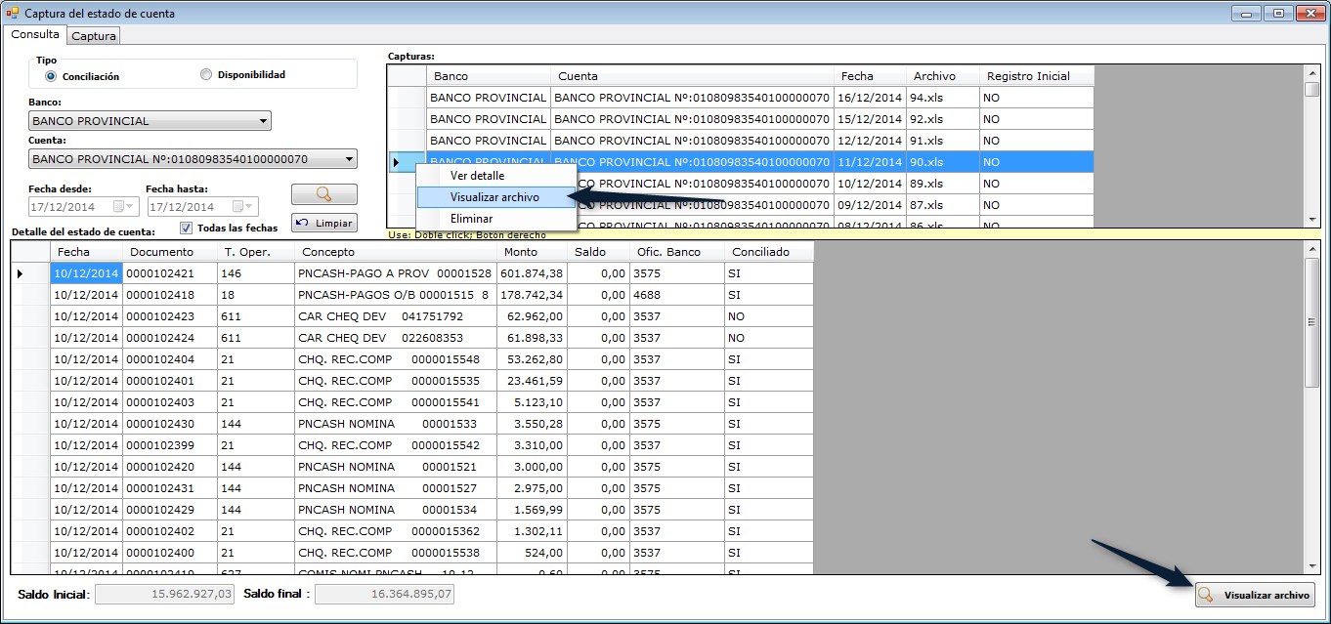Click the Ofic. Banco column header
Screen dimensions: 1331x624
pos(676,252)
